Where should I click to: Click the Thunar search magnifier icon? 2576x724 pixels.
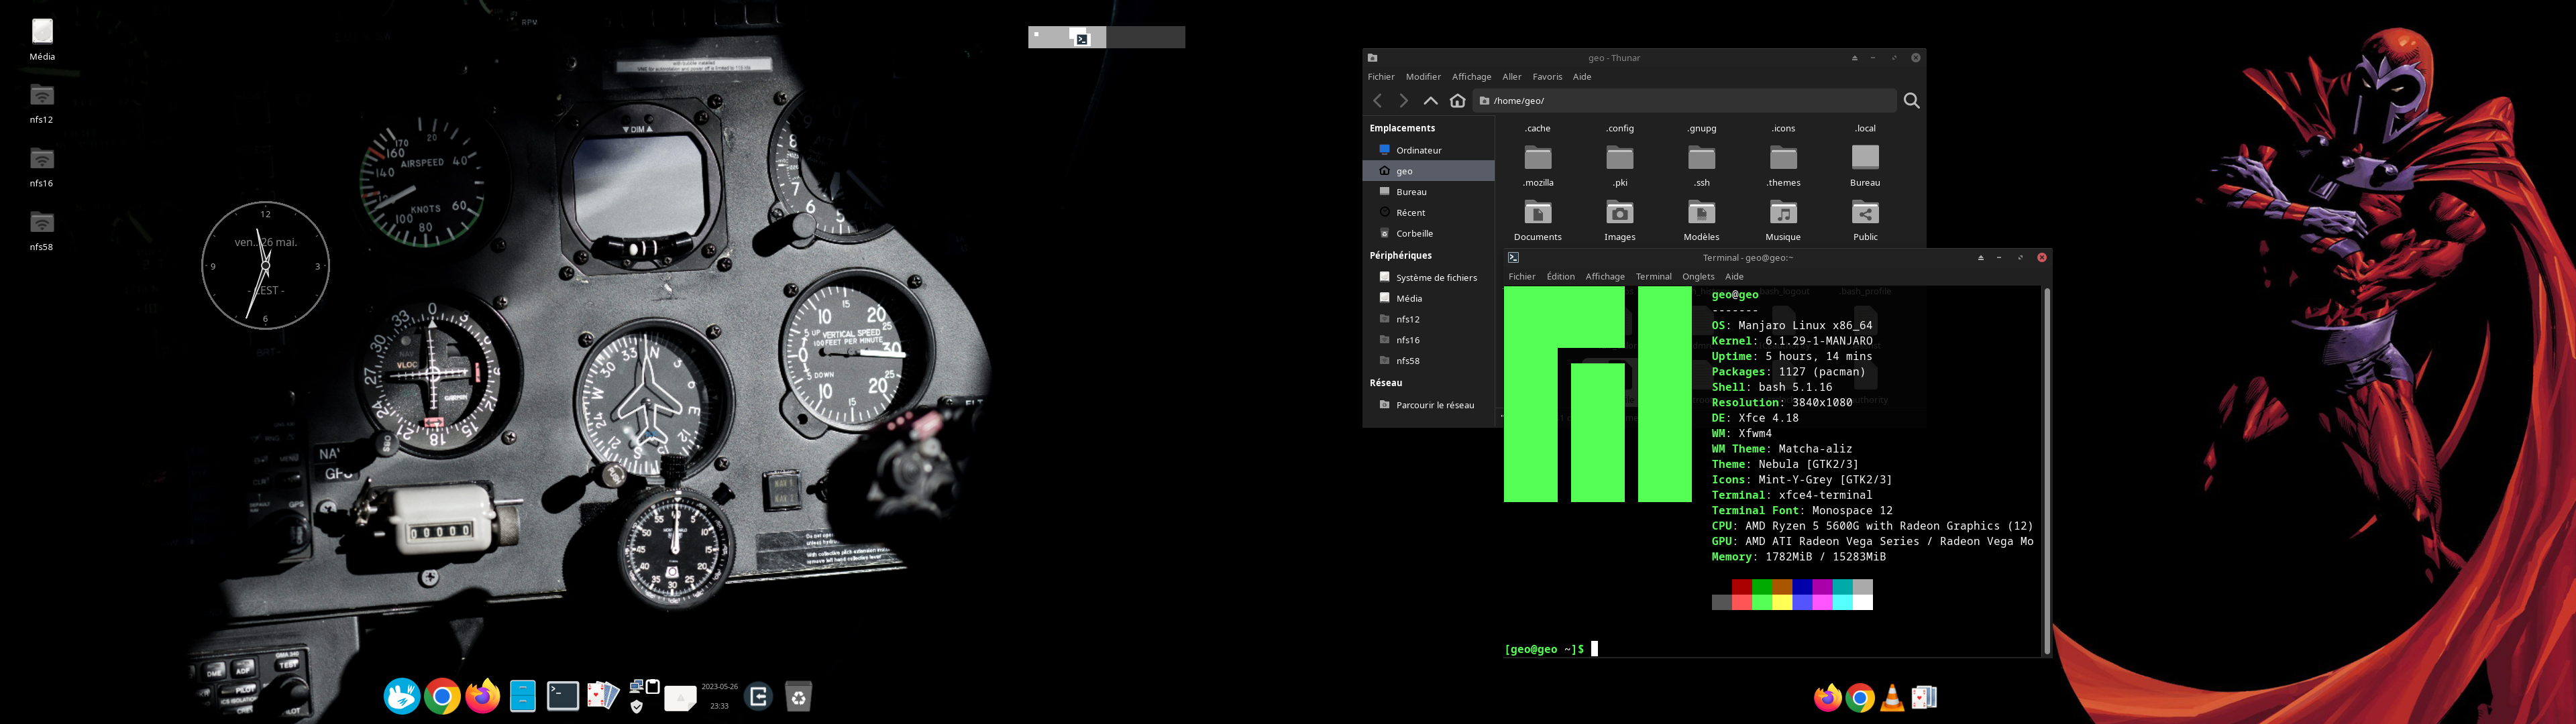(1911, 101)
